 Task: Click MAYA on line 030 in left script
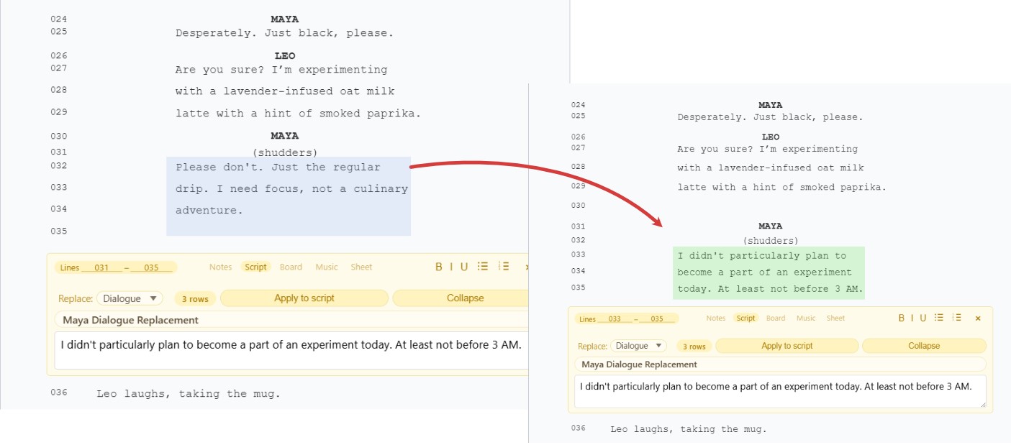coord(285,136)
